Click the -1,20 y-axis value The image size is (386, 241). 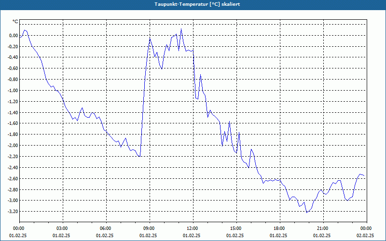click(x=13, y=101)
